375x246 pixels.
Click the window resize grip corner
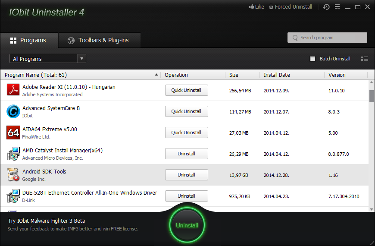tap(372, 243)
